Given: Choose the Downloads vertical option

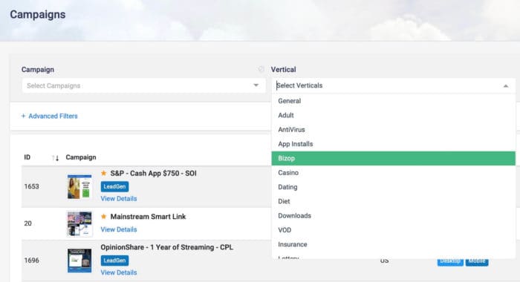Looking at the screenshot, I should click(393, 216).
